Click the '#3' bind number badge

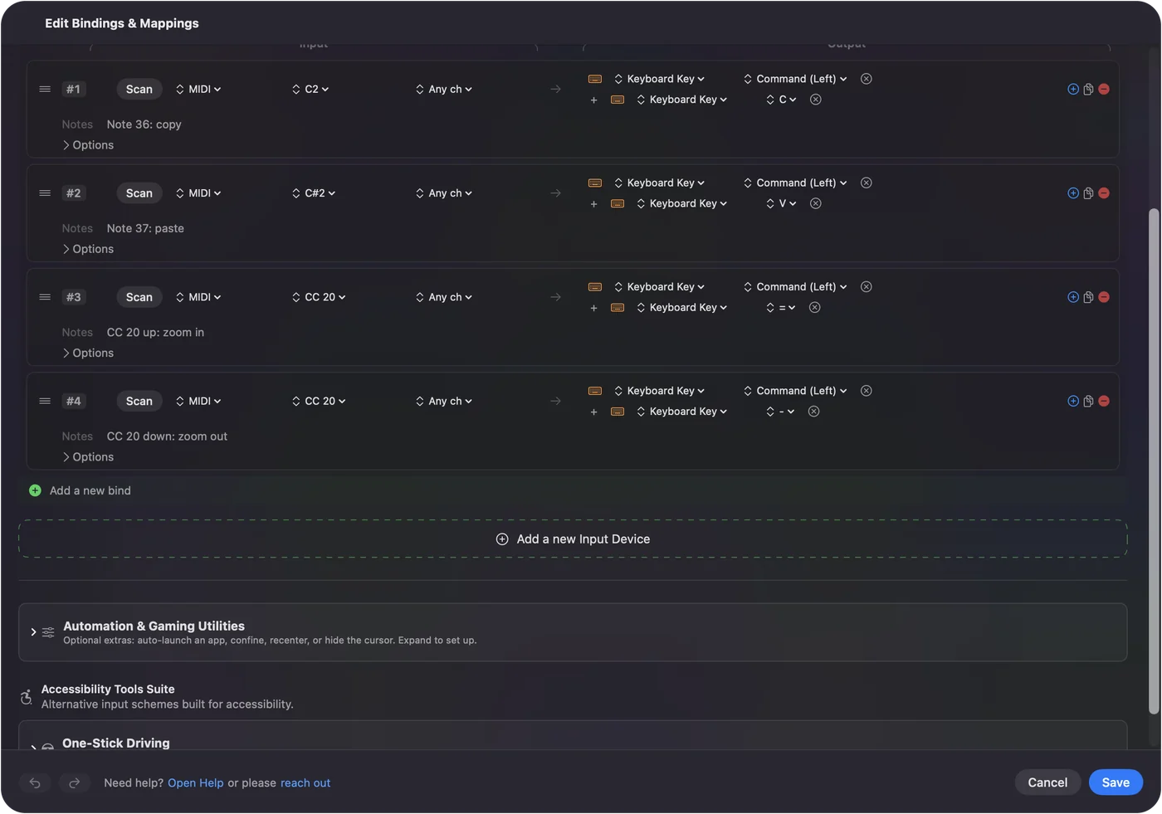[74, 297]
